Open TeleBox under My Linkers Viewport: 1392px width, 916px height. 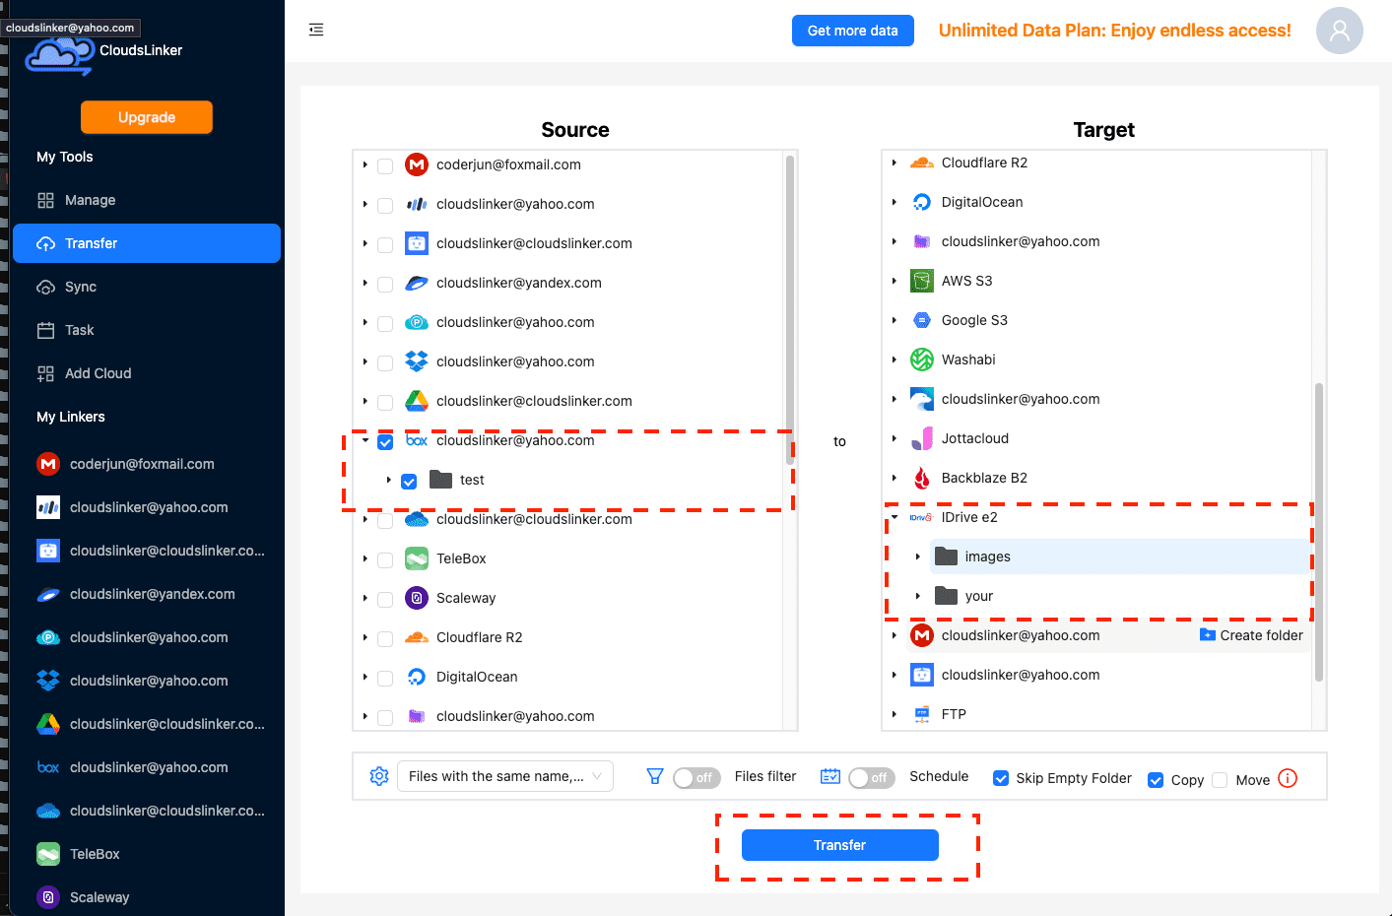147,854
